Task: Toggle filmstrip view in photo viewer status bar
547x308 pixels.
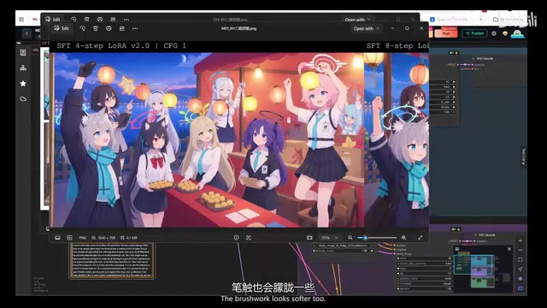Action: pyautogui.click(x=57, y=238)
